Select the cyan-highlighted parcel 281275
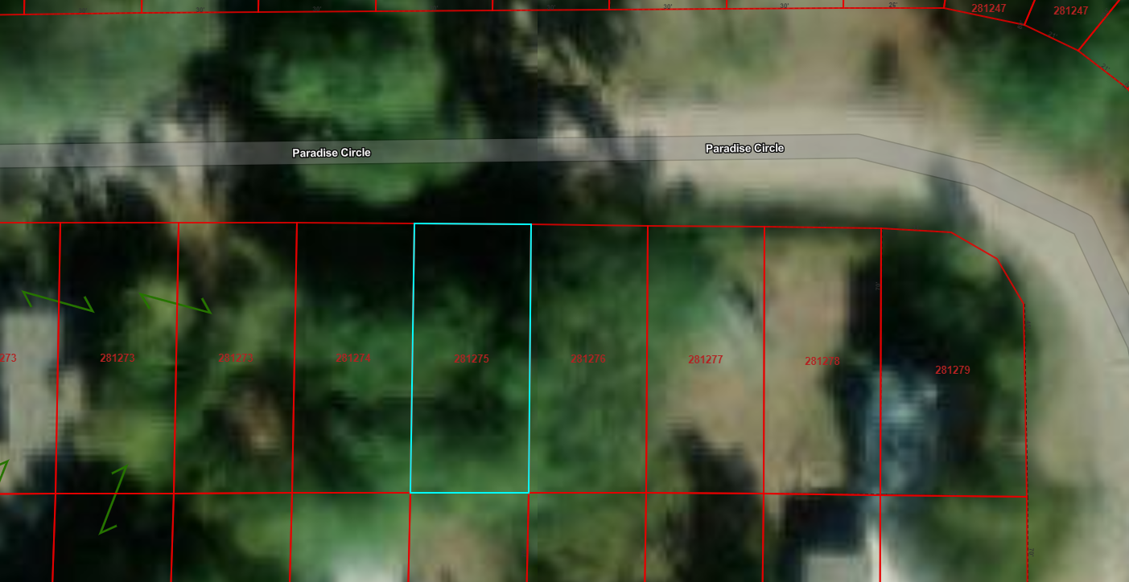Screen dimensions: 1129x582 471,359
